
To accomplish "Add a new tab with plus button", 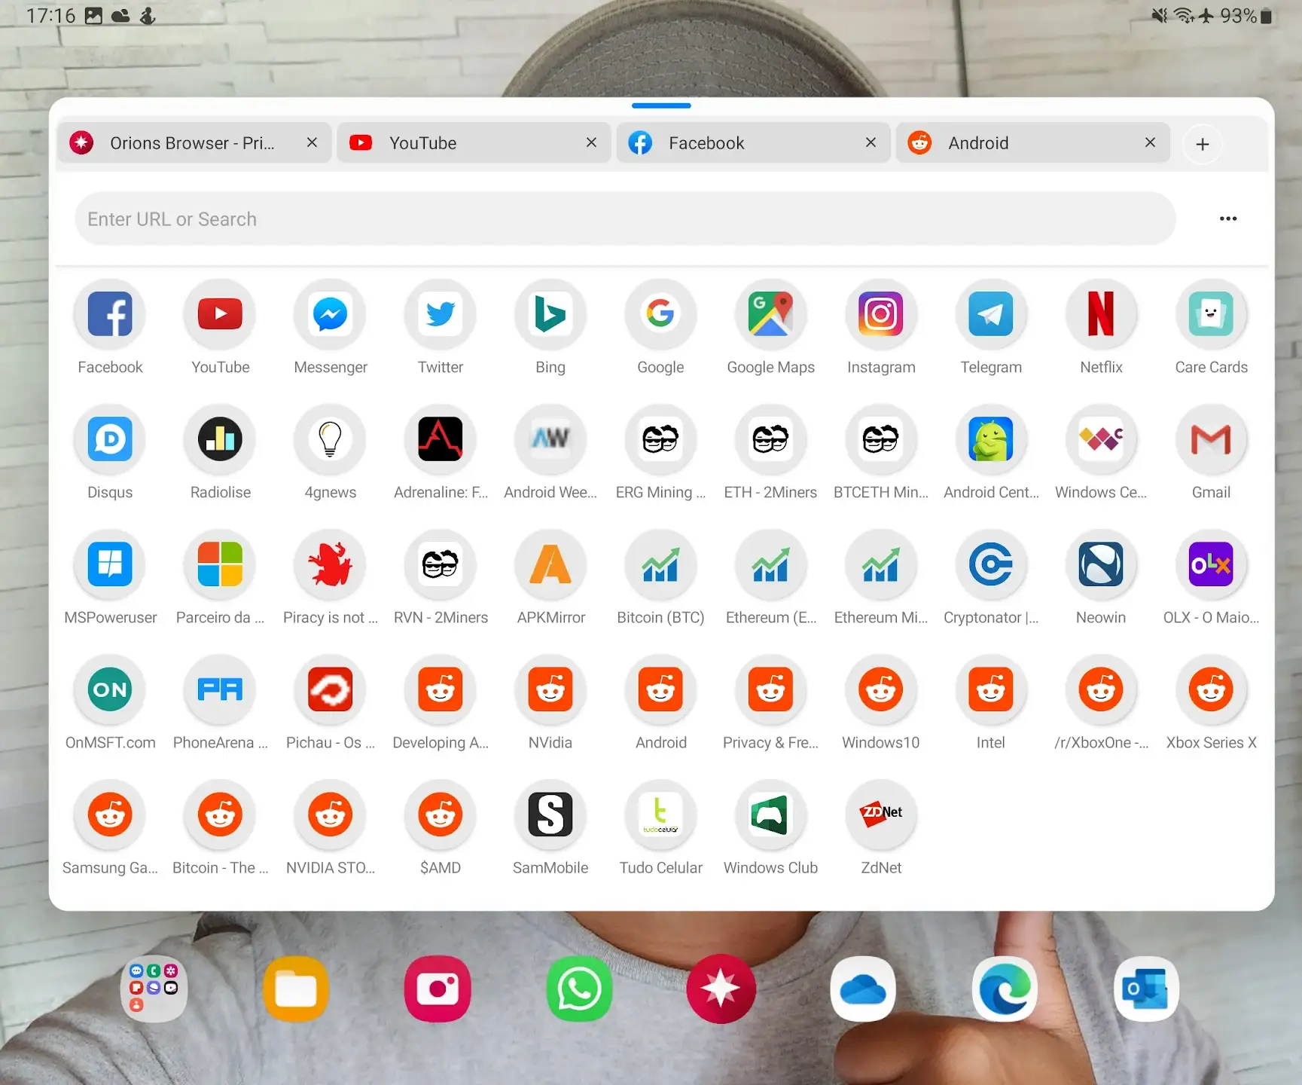I will [x=1202, y=144].
